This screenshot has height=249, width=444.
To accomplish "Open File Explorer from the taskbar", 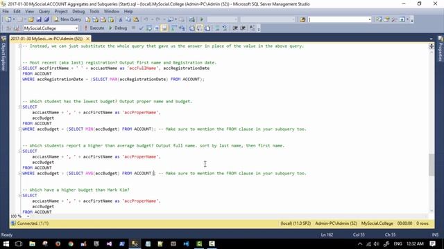I will coord(32,243).
